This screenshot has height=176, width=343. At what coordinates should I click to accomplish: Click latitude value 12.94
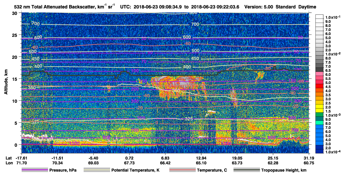[x=201, y=158]
